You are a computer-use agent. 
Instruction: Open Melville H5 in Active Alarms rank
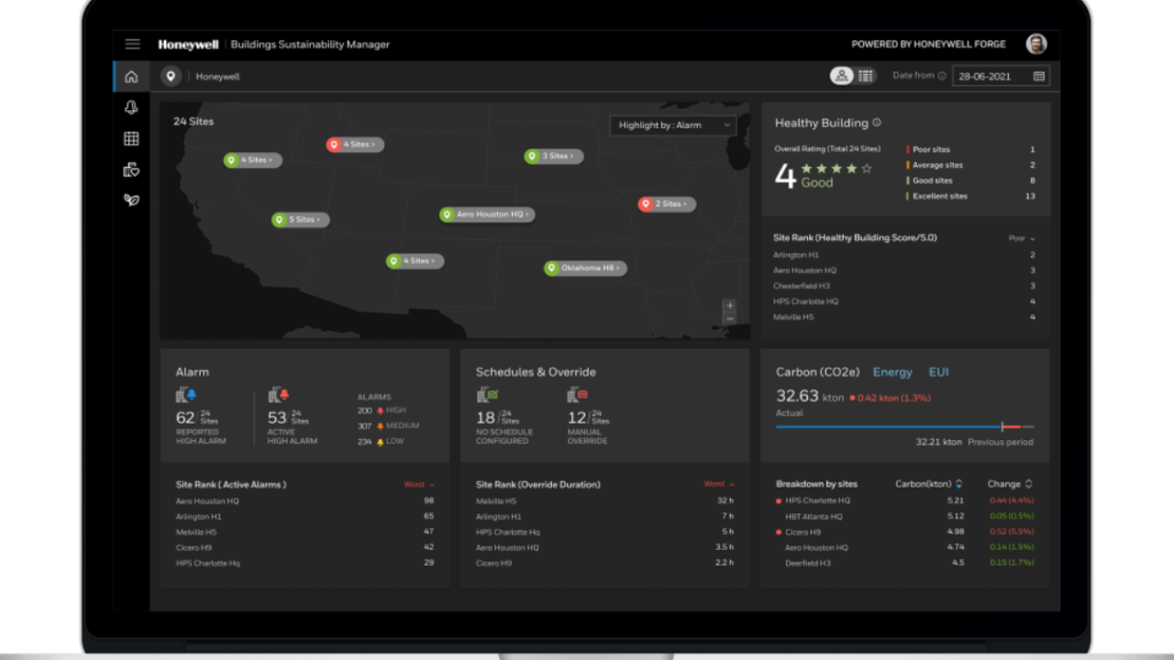(x=305, y=532)
